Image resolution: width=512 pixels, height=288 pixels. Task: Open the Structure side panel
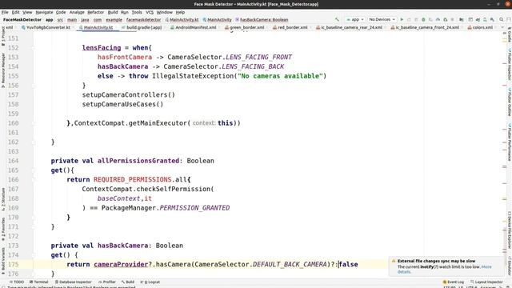click(x=3, y=199)
